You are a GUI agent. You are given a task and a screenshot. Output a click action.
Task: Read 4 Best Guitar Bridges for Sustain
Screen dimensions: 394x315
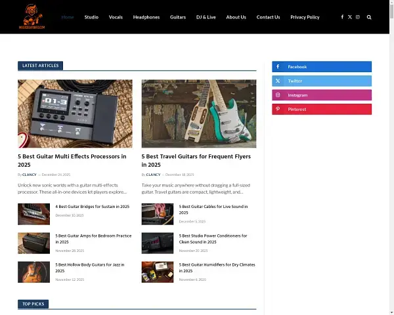coord(92,207)
